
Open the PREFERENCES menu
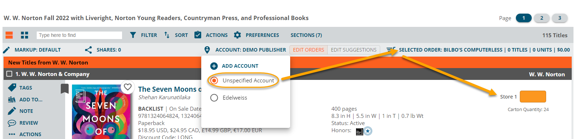tap(262, 35)
